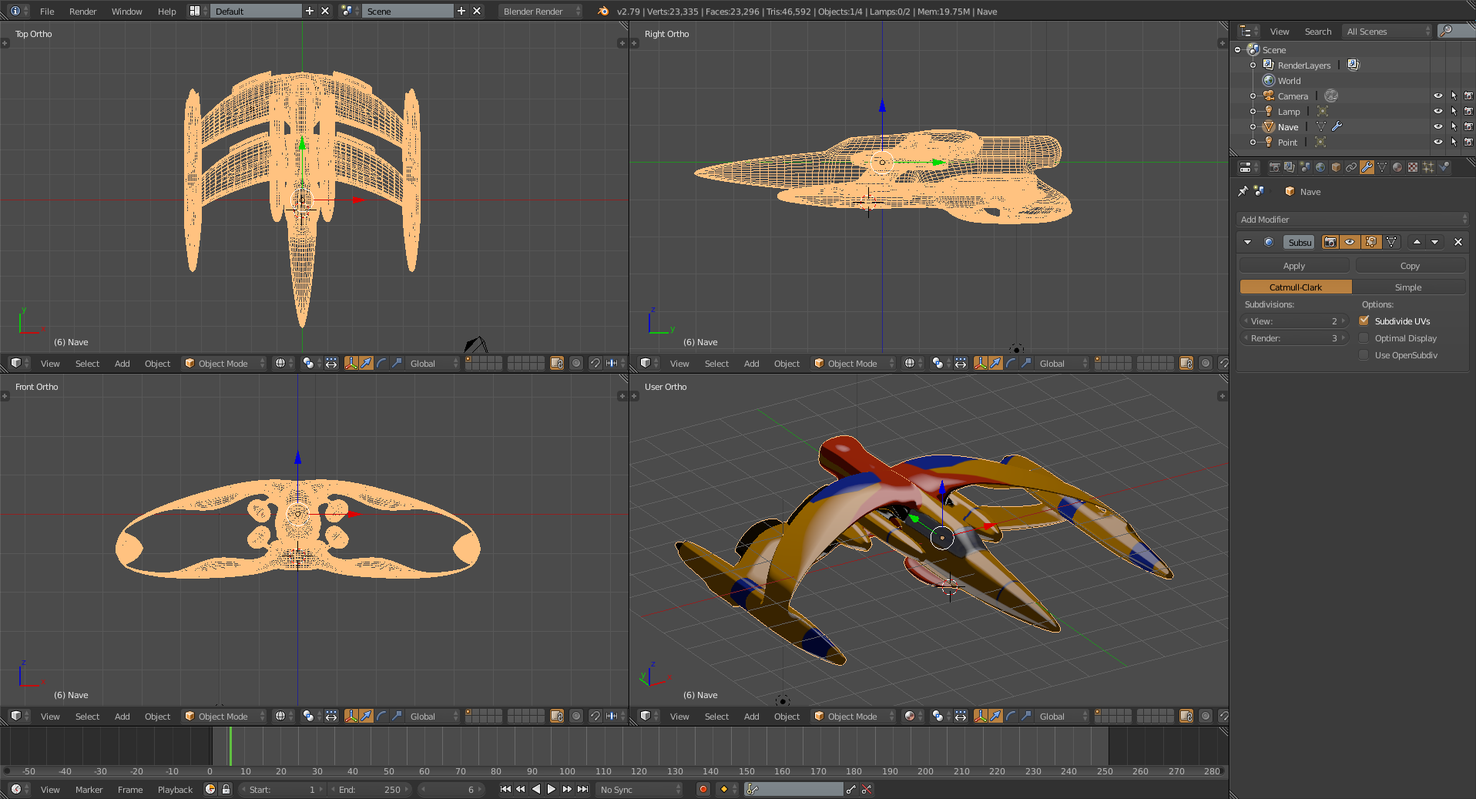Click the Blender logo in the info bar
The height and width of the screenshot is (799, 1476).
(x=603, y=11)
